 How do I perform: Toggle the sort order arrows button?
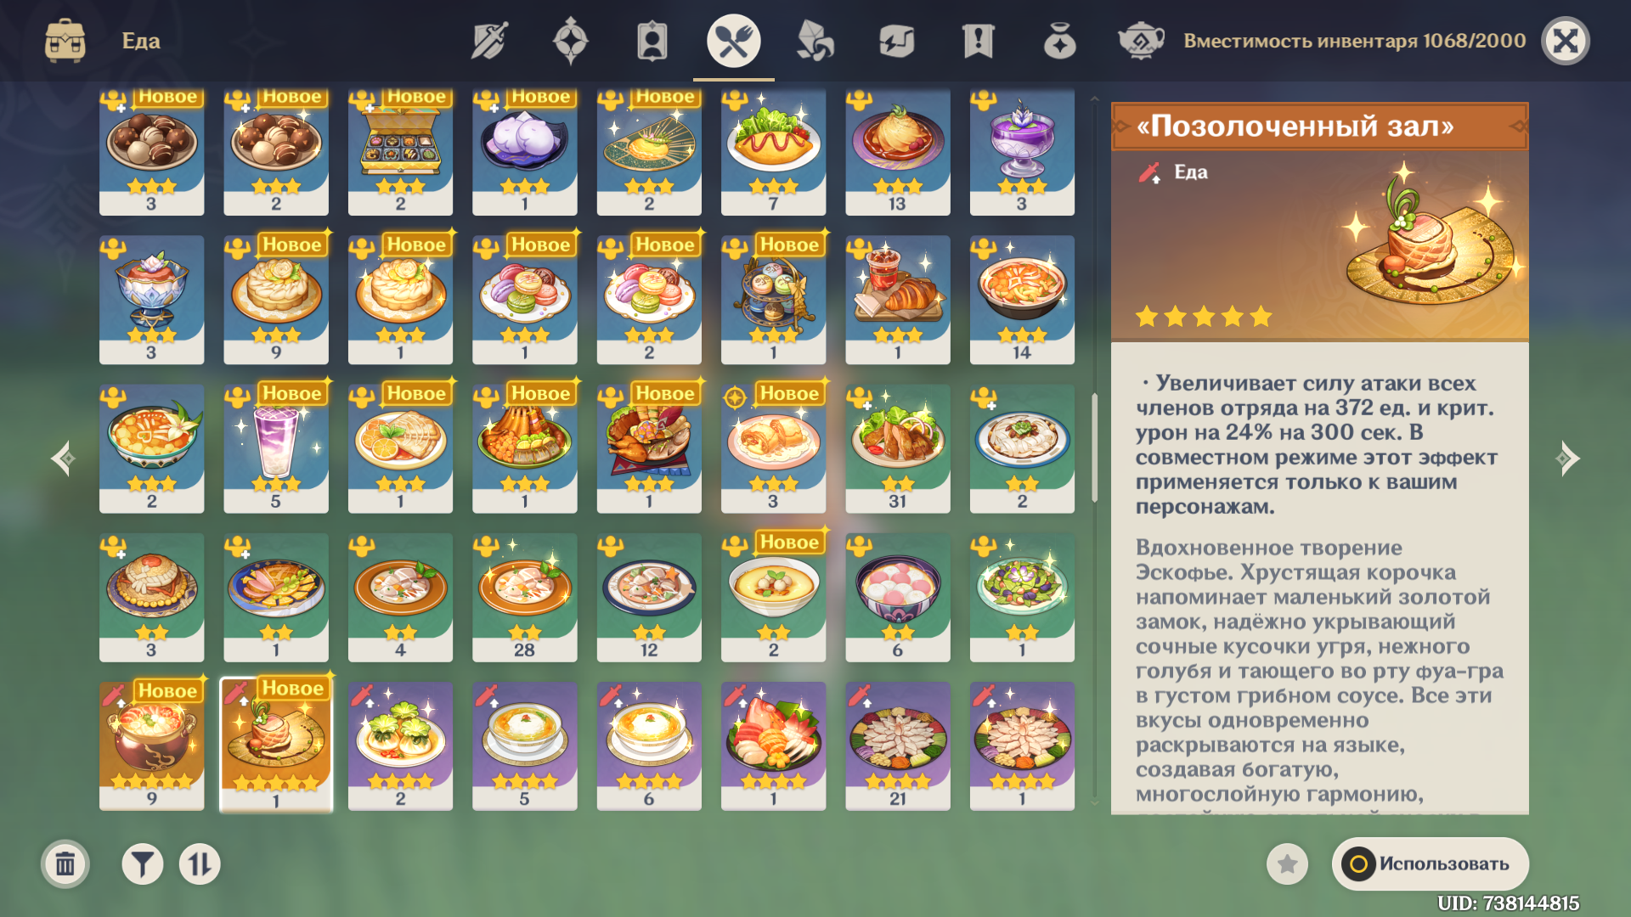[x=200, y=864]
